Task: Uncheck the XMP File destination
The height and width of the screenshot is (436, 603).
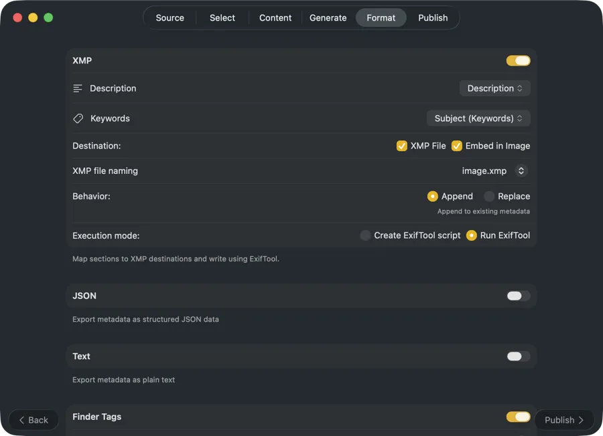Action: [401, 145]
